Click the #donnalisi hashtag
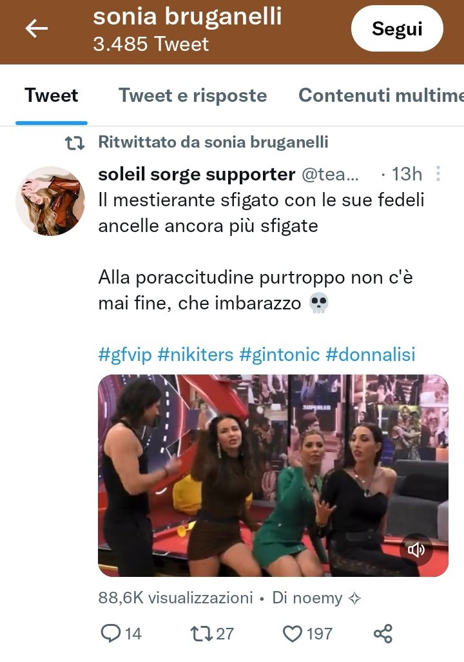This screenshot has width=464, height=662. point(371,355)
